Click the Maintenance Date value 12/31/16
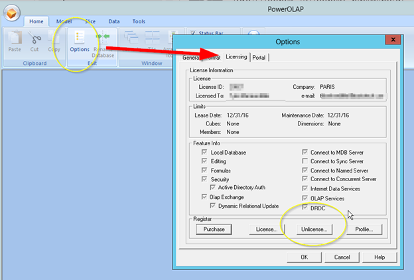The image size is (414, 280). (x=338, y=115)
